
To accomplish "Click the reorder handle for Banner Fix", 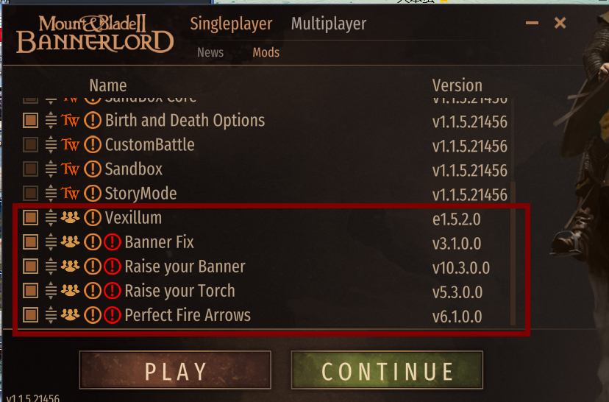I will [51, 242].
